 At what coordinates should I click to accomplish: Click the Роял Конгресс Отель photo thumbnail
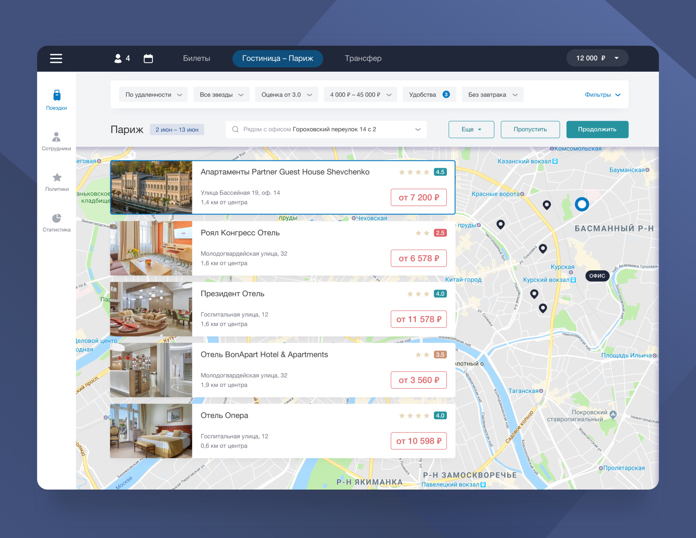pos(151,248)
